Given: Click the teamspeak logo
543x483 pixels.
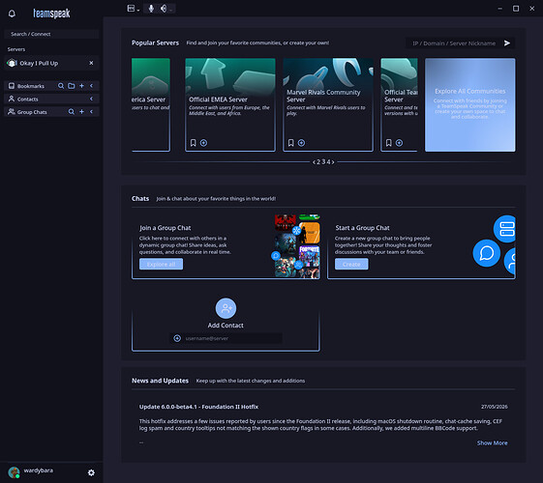Looking at the screenshot, I should tap(51, 14).
